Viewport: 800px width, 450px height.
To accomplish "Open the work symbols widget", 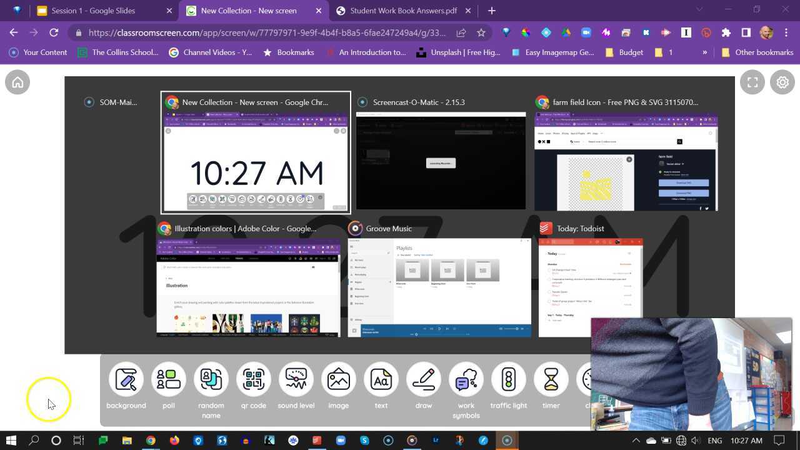I will 466,379.
